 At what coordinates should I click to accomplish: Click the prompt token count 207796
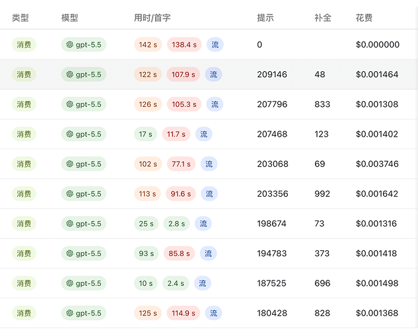[272, 104]
